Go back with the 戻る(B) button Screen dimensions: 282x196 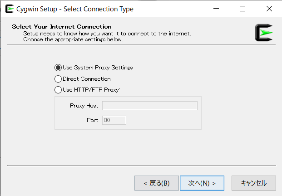point(156,183)
